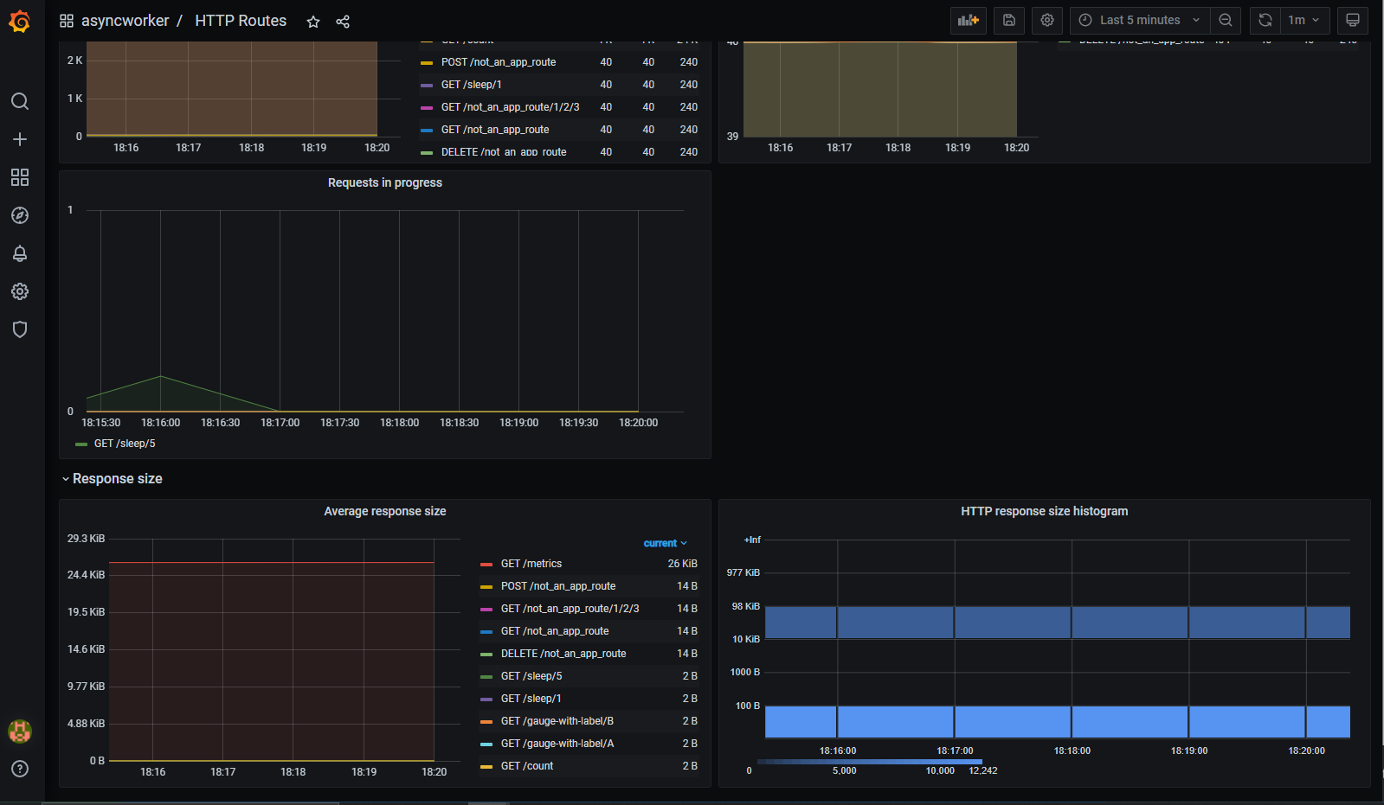
Task: Click the share dashboard icon
Action: [x=343, y=22]
